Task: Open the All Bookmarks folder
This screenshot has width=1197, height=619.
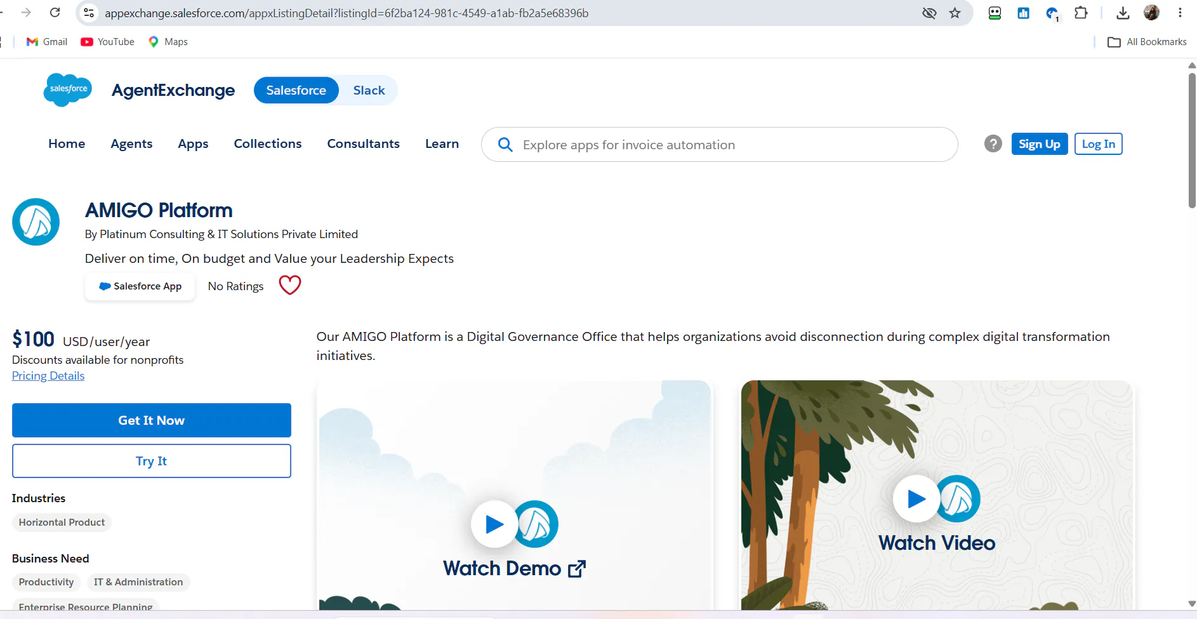Action: coord(1147,42)
